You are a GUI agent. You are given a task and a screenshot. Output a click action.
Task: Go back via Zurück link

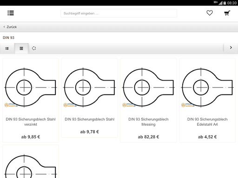click(x=12, y=27)
